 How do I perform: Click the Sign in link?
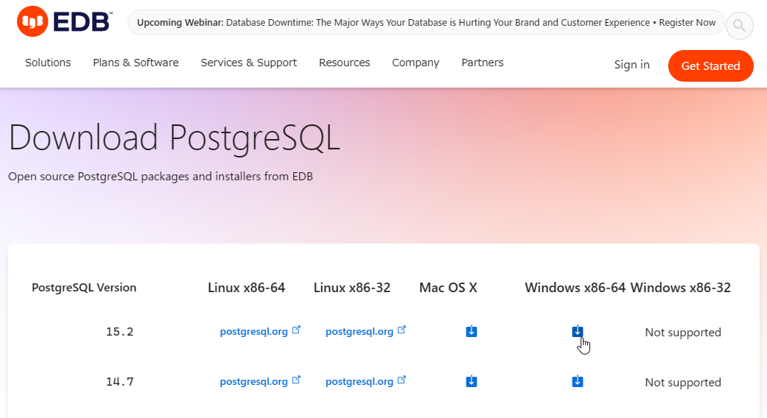pyautogui.click(x=631, y=65)
